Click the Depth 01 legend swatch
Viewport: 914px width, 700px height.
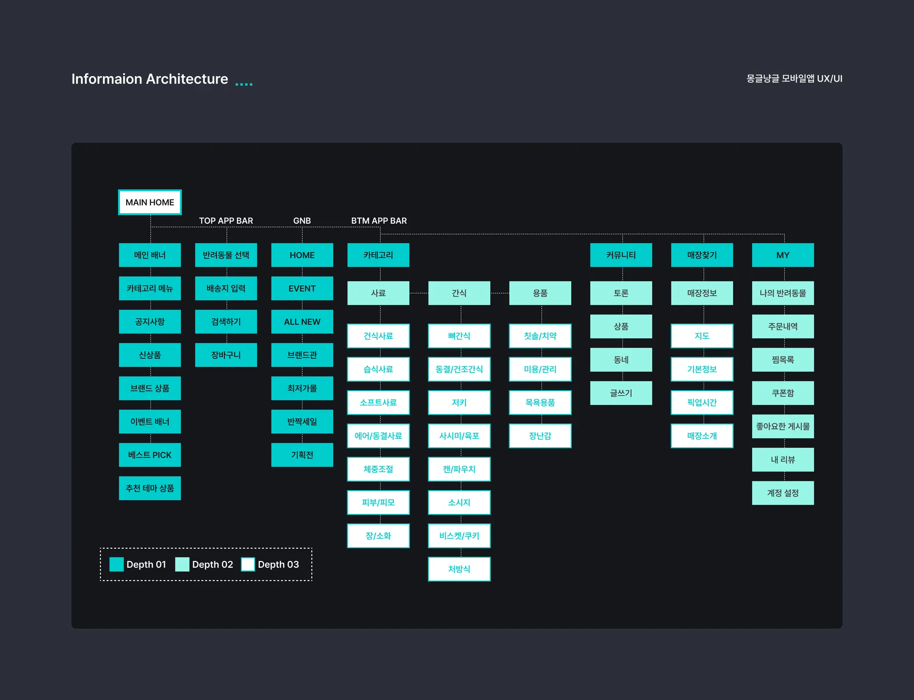tap(117, 564)
